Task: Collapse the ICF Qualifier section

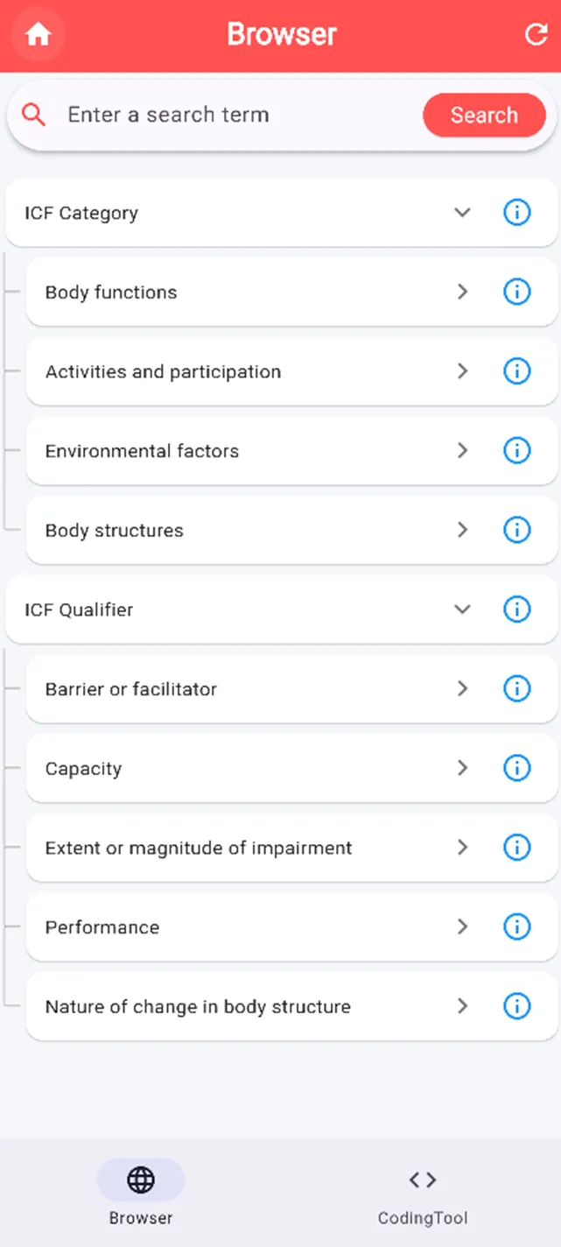Action: click(x=463, y=609)
